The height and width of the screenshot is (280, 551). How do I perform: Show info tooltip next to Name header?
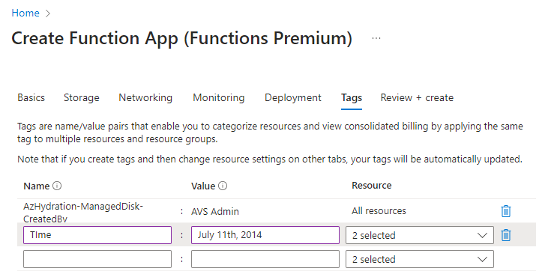point(57,186)
